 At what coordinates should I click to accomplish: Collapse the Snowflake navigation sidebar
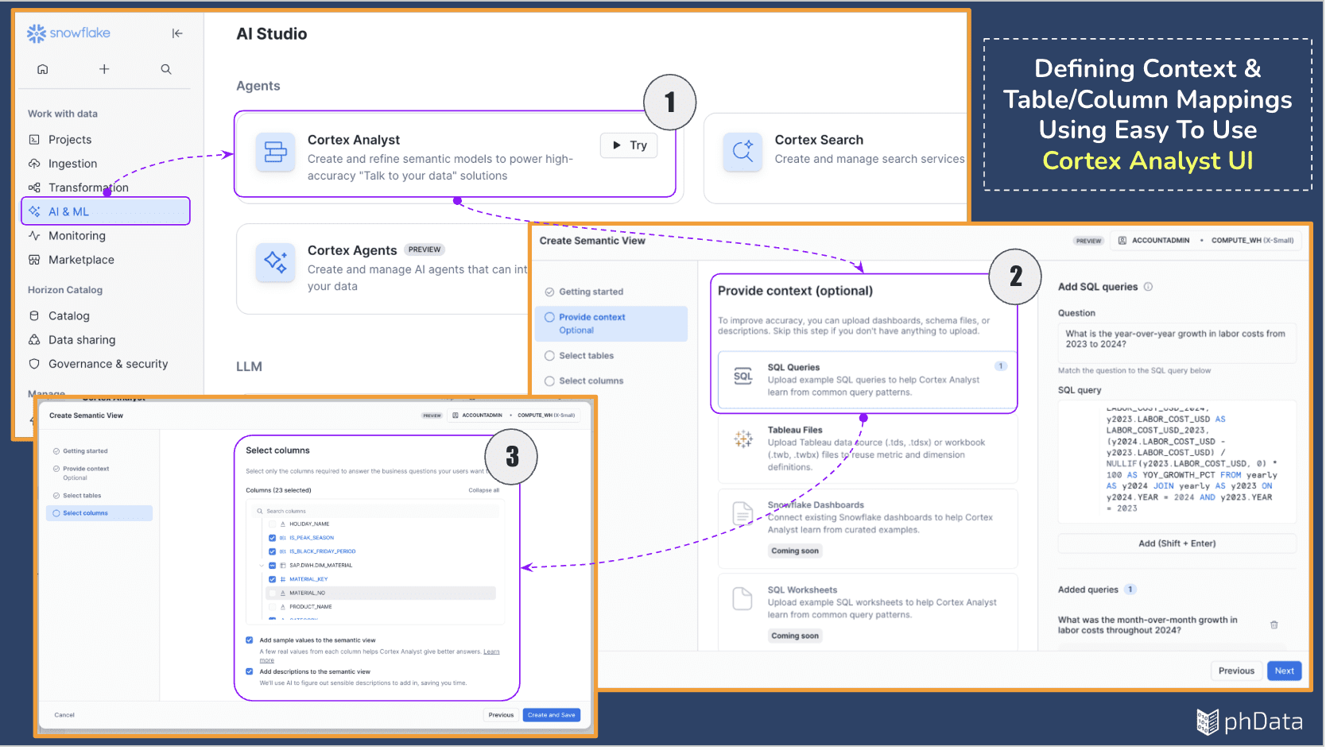point(177,33)
